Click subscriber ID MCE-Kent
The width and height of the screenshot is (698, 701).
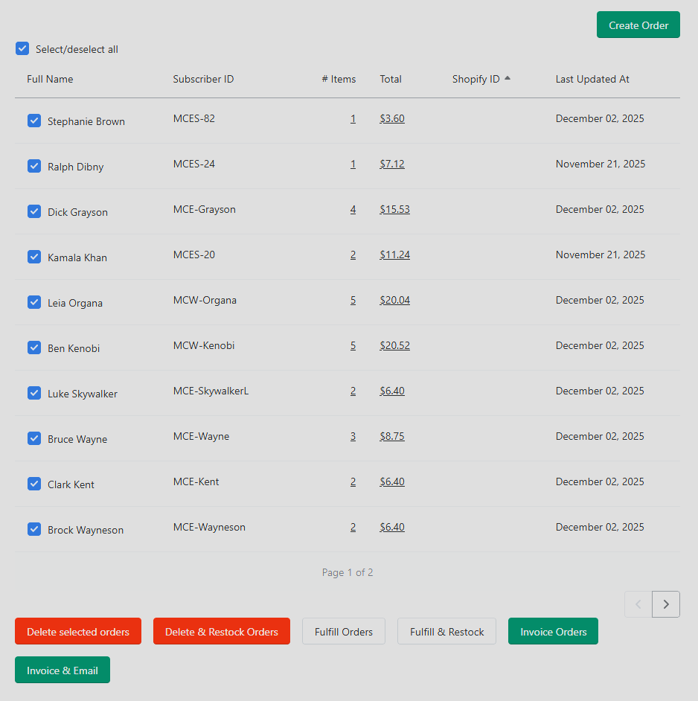tap(196, 481)
